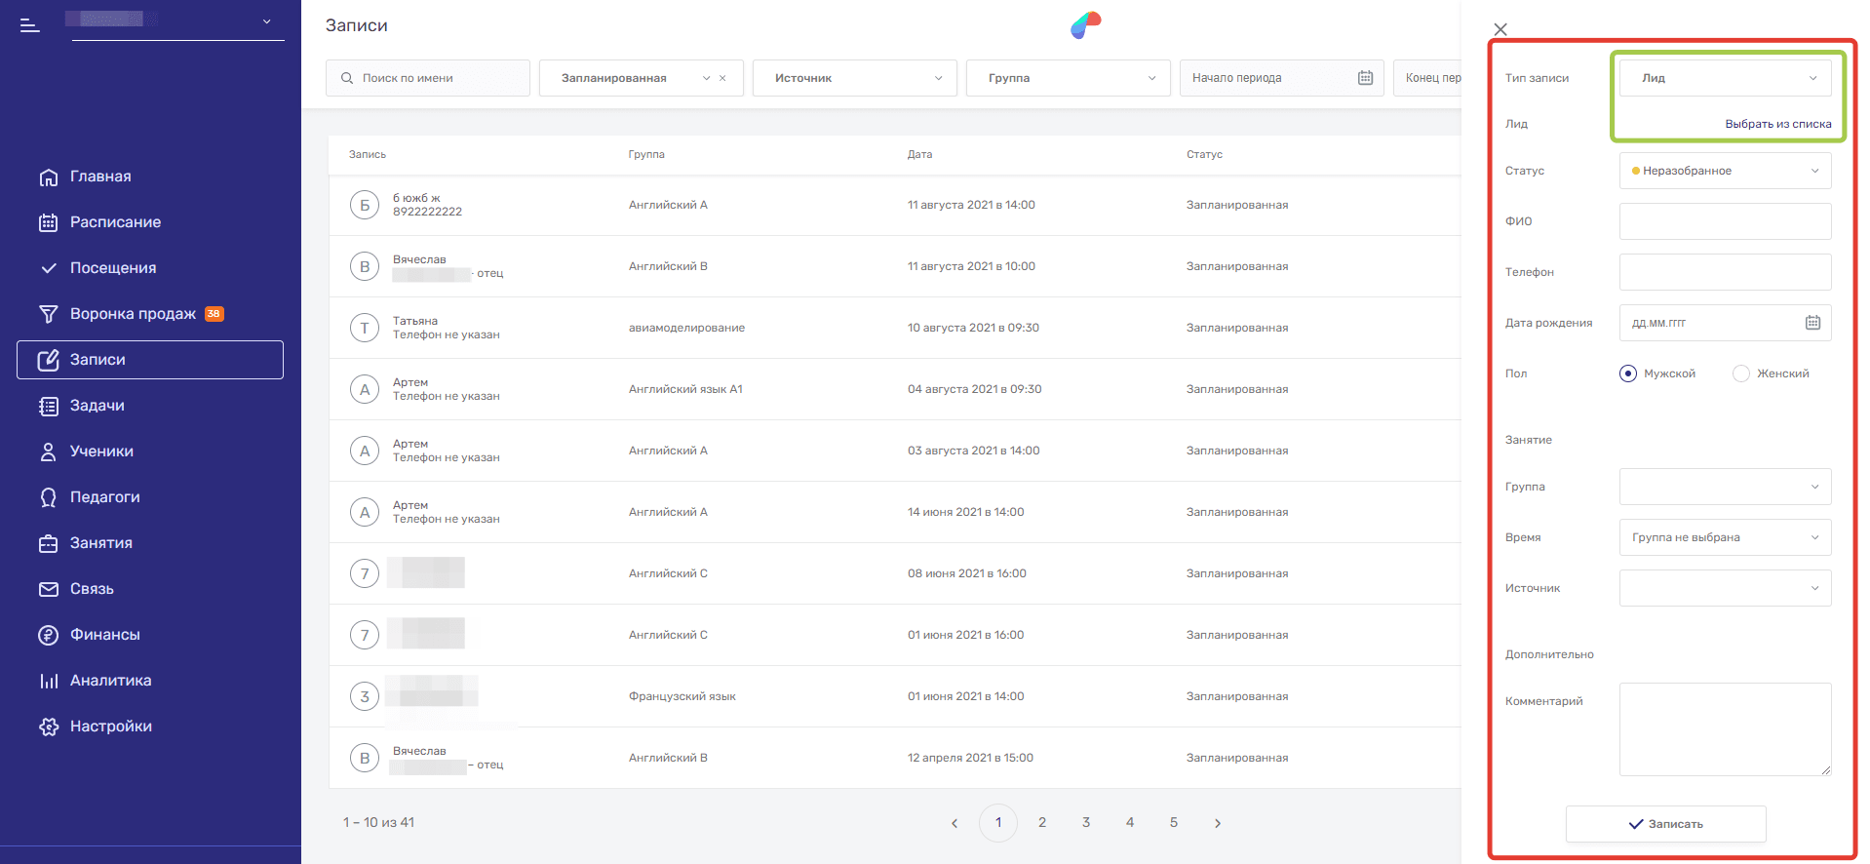Open the Группа dropdown in the form

[x=1725, y=487]
